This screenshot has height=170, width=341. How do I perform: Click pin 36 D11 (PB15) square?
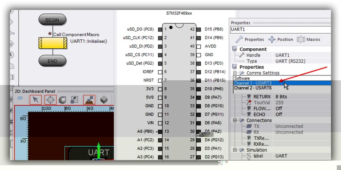[x=199, y=80]
